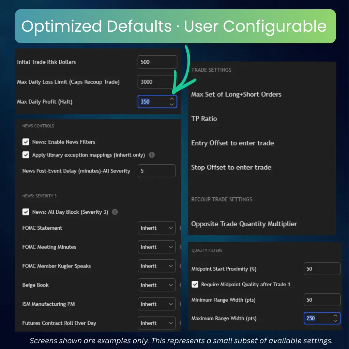Click the Inital Trade Risk Dollars field
The height and width of the screenshot is (349, 349).
157,62
